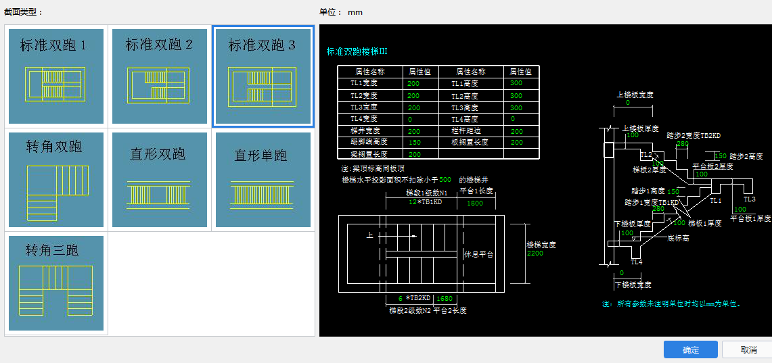Edit 踏步1宽度TB1KD value 280
Image resolution: width=772 pixels, height=363 pixels.
[658, 209]
